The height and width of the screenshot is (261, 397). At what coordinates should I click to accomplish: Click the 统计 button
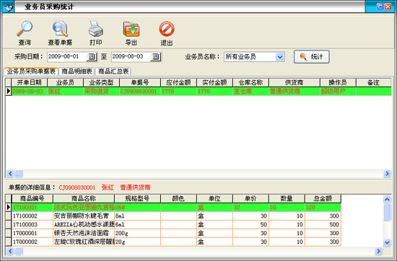click(311, 57)
